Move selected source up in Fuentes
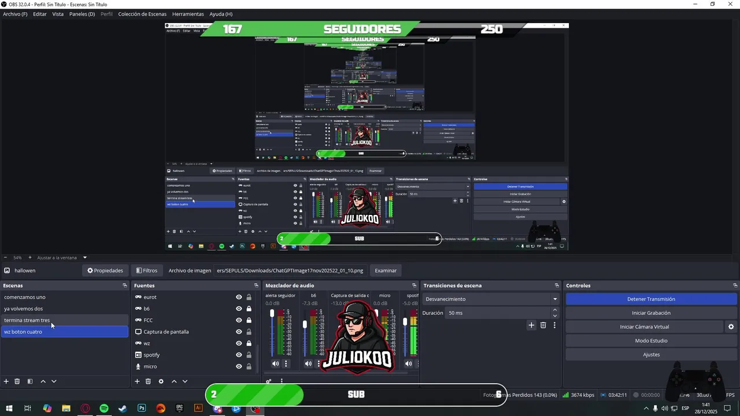 pyautogui.click(x=174, y=381)
